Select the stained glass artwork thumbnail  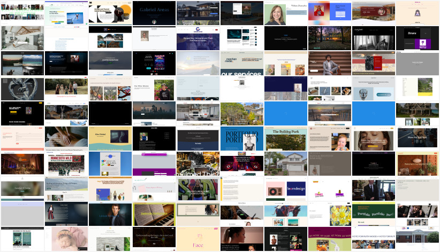(110, 89)
